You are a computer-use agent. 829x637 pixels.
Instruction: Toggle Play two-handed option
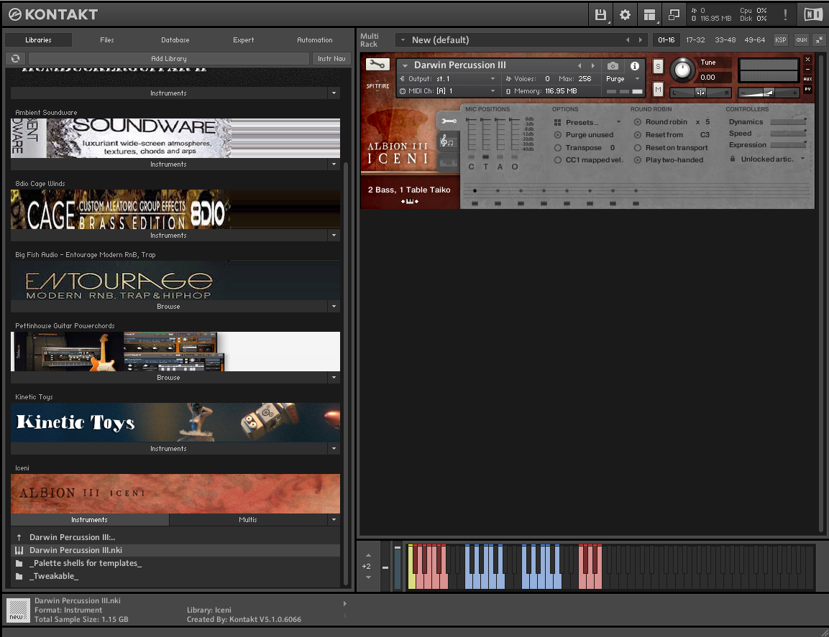638,160
